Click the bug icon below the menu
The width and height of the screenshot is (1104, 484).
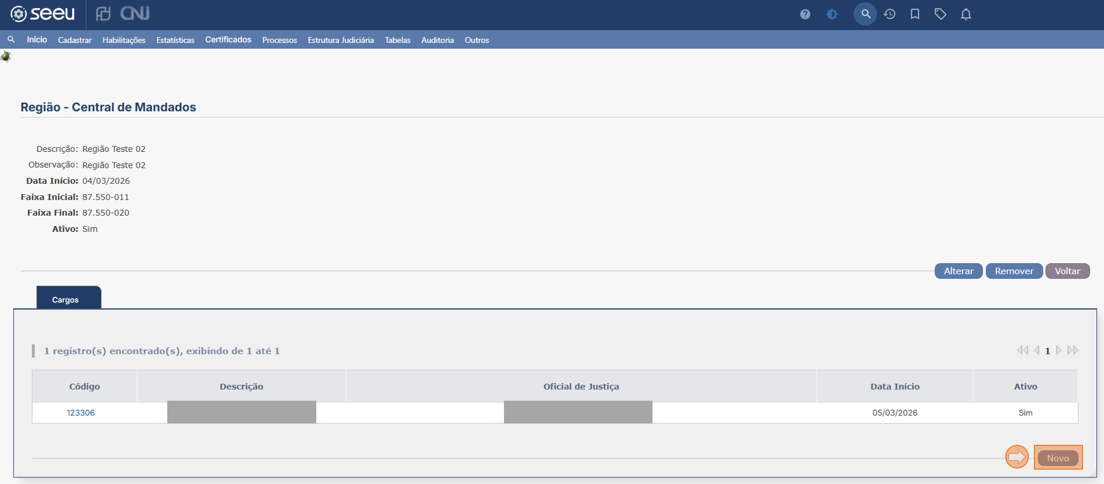point(6,56)
